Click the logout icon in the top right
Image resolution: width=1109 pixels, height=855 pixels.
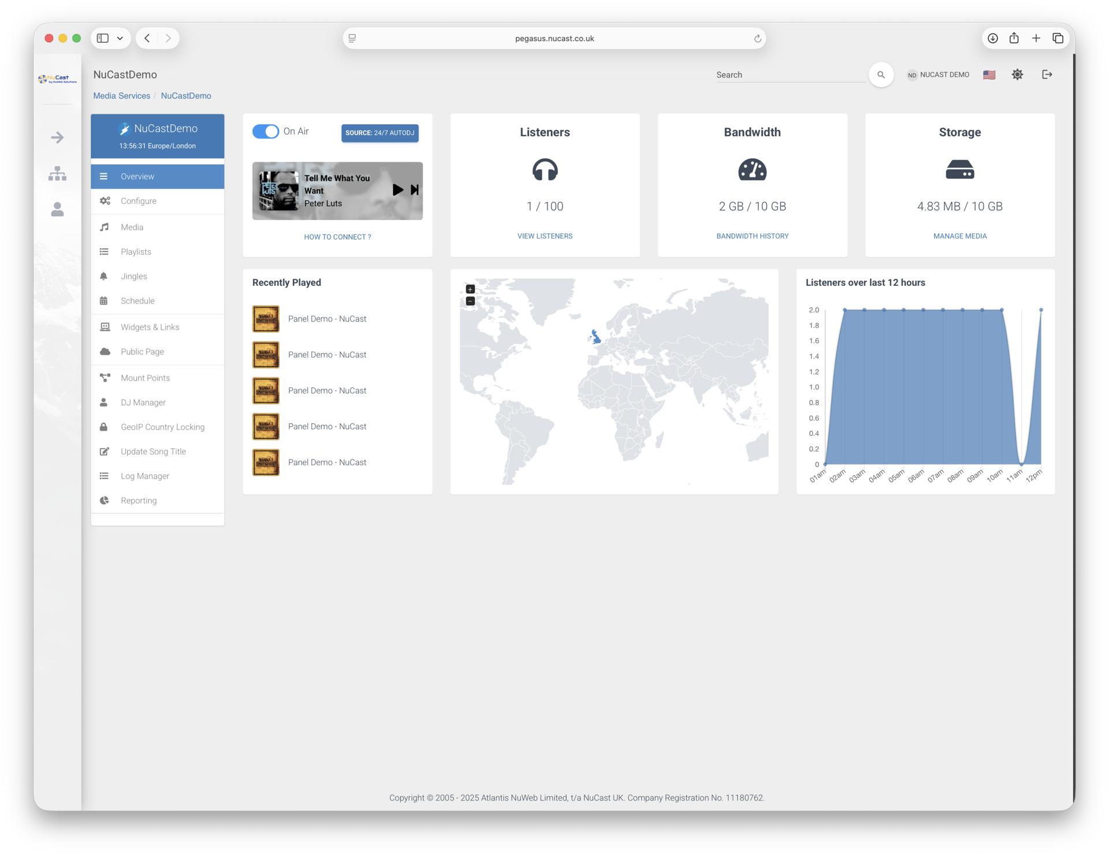tap(1047, 74)
